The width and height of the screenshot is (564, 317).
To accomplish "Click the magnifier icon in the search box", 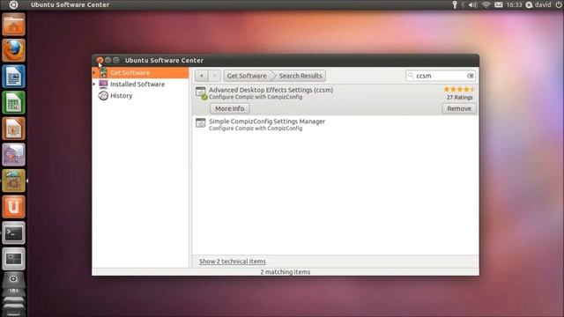I will [411, 76].
